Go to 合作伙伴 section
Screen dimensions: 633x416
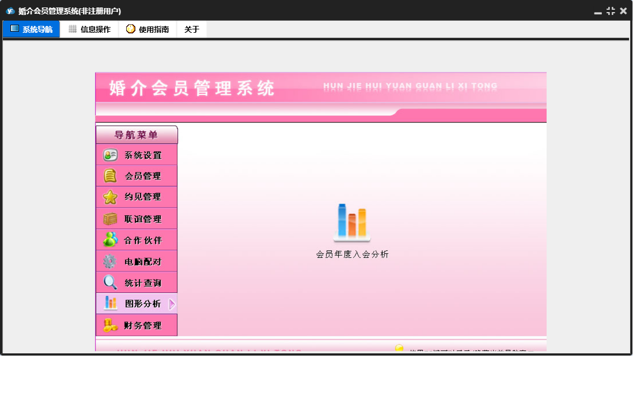137,240
